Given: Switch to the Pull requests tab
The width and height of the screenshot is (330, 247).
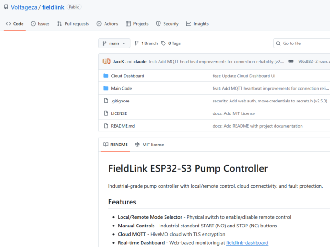Looking at the screenshot, I should [73, 24].
